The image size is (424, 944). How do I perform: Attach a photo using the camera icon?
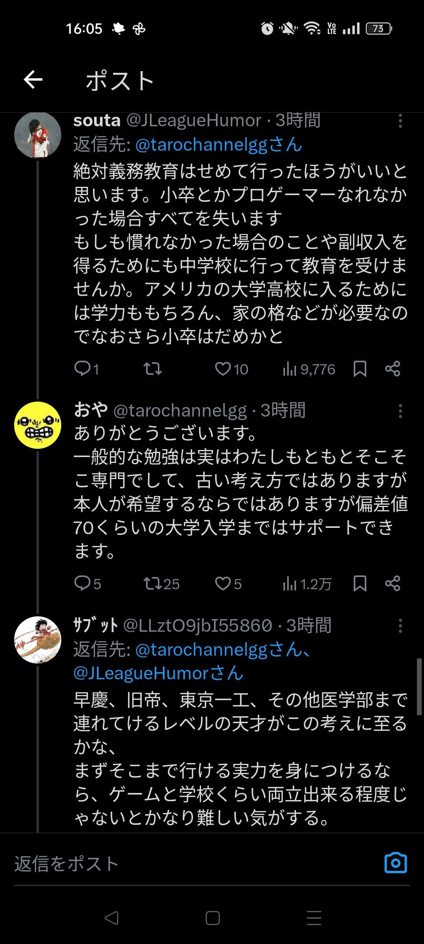[x=395, y=863]
